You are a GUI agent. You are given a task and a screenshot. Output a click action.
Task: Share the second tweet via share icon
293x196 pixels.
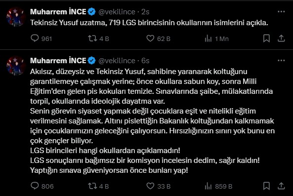(x=281, y=186)
